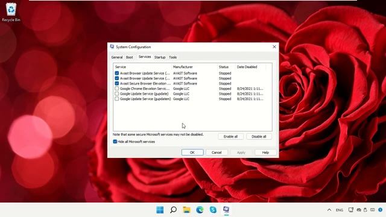Switch to the Boot tab
Viewport: 386px width, 217px height.
point(130,57)
